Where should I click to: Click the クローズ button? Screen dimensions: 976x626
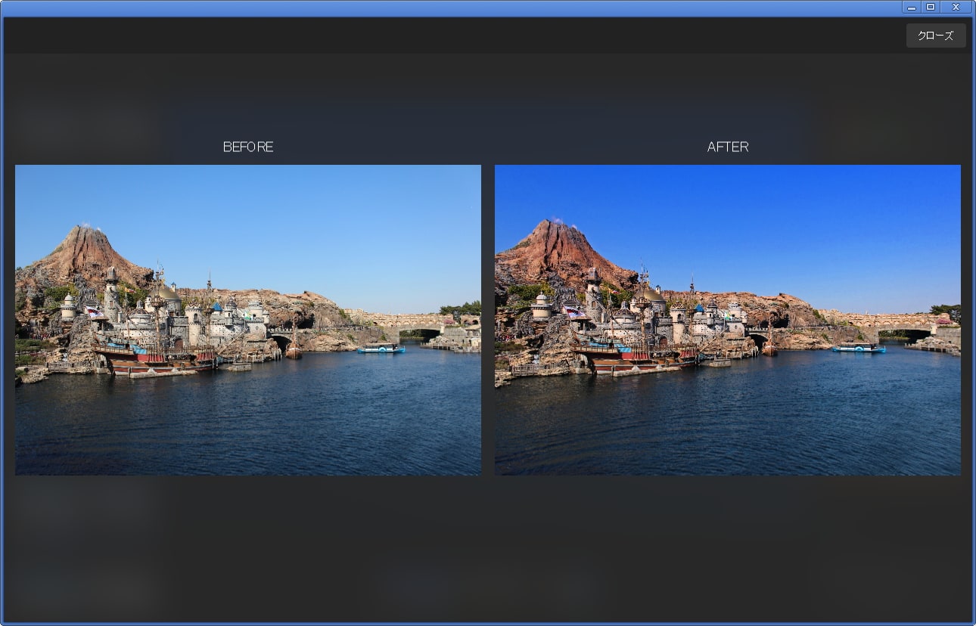coord(935,36)
